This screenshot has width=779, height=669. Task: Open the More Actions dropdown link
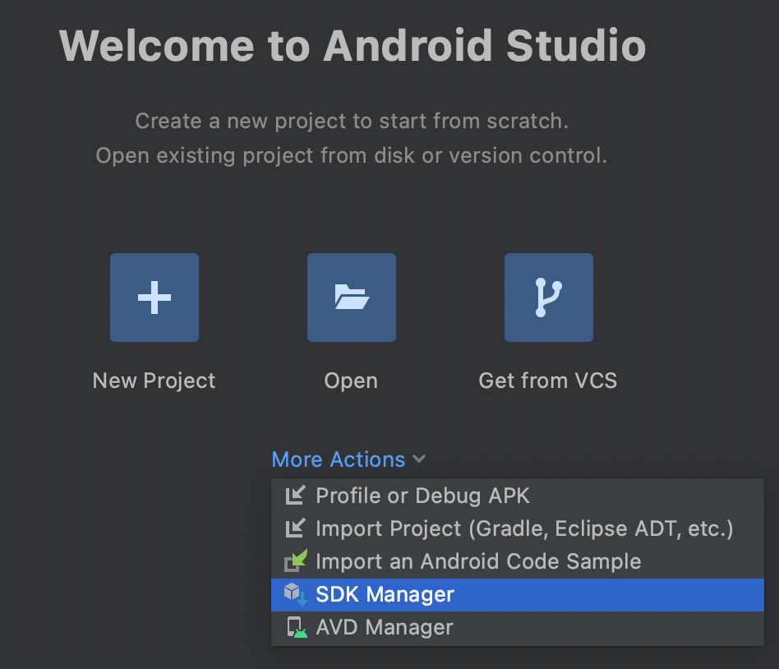(x=339, y=459)
